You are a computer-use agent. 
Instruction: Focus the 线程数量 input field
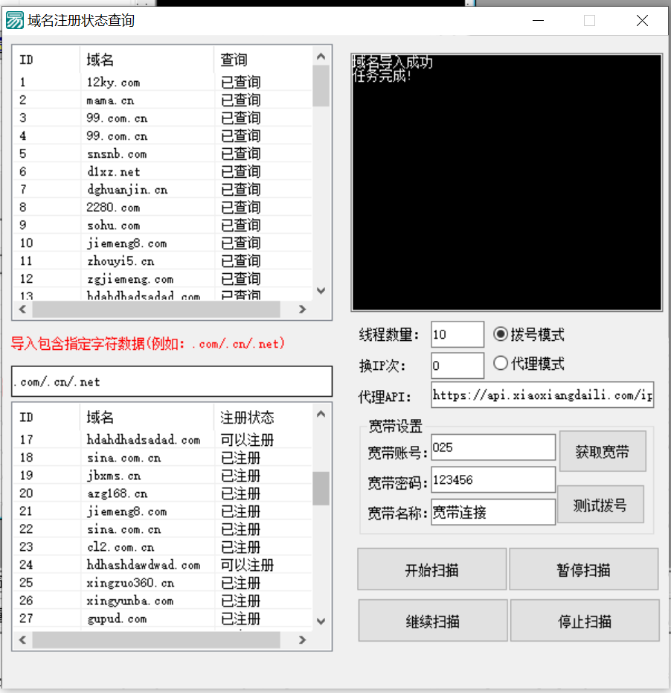457,334
